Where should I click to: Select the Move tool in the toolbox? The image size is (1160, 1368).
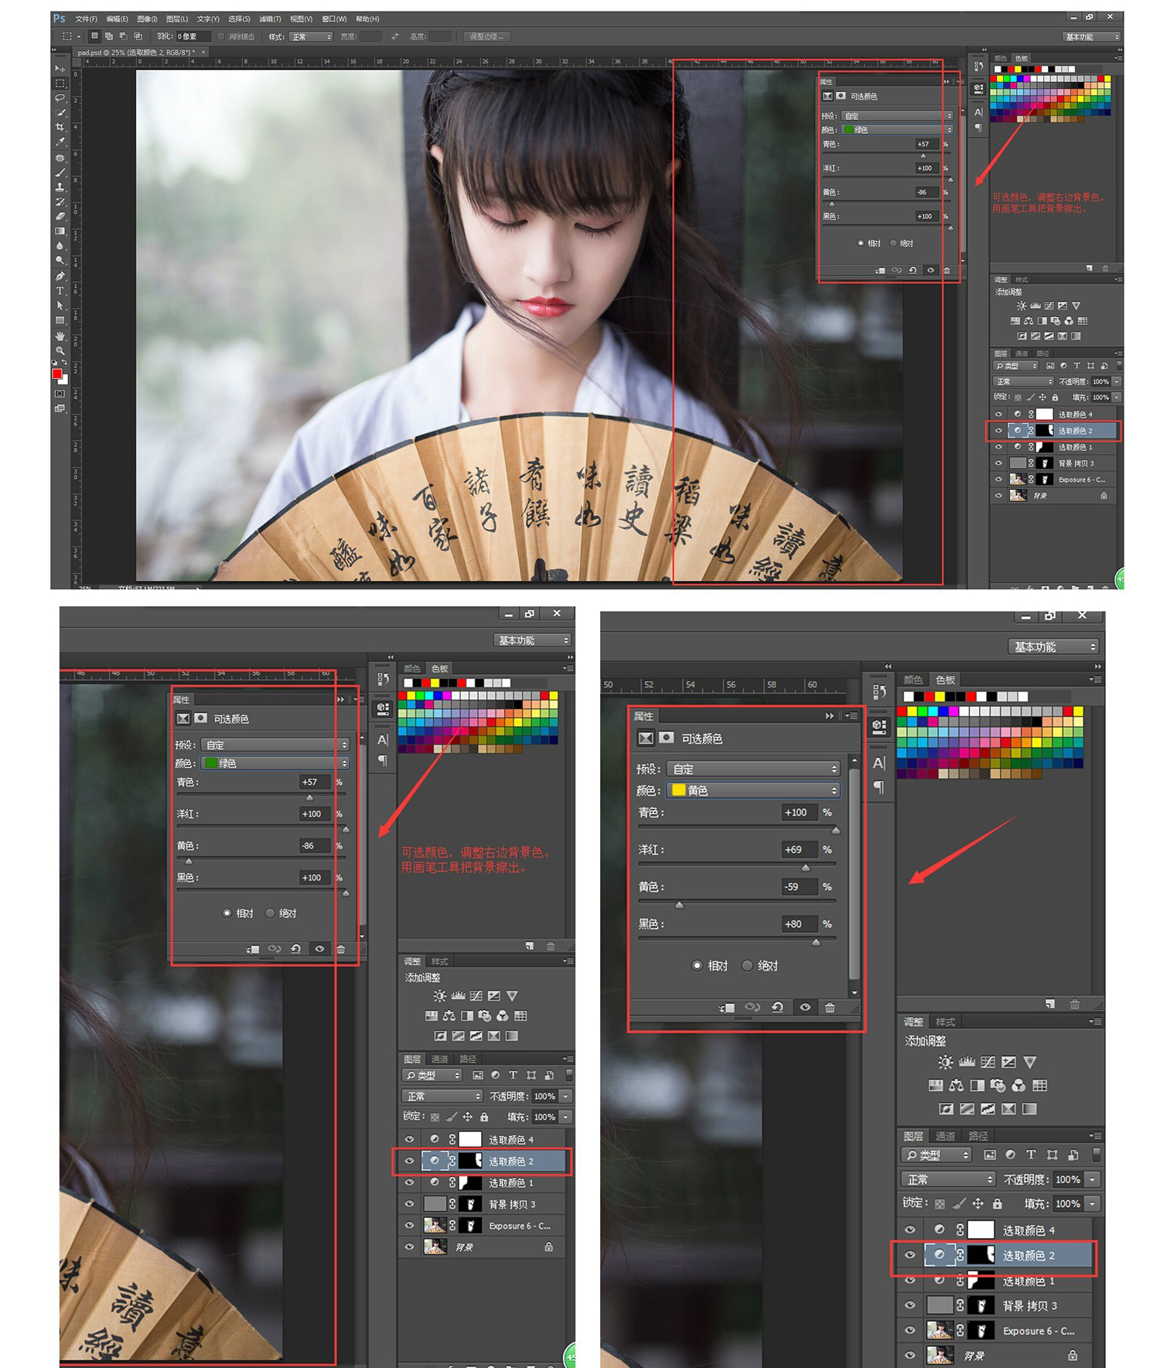pos(60,68)
